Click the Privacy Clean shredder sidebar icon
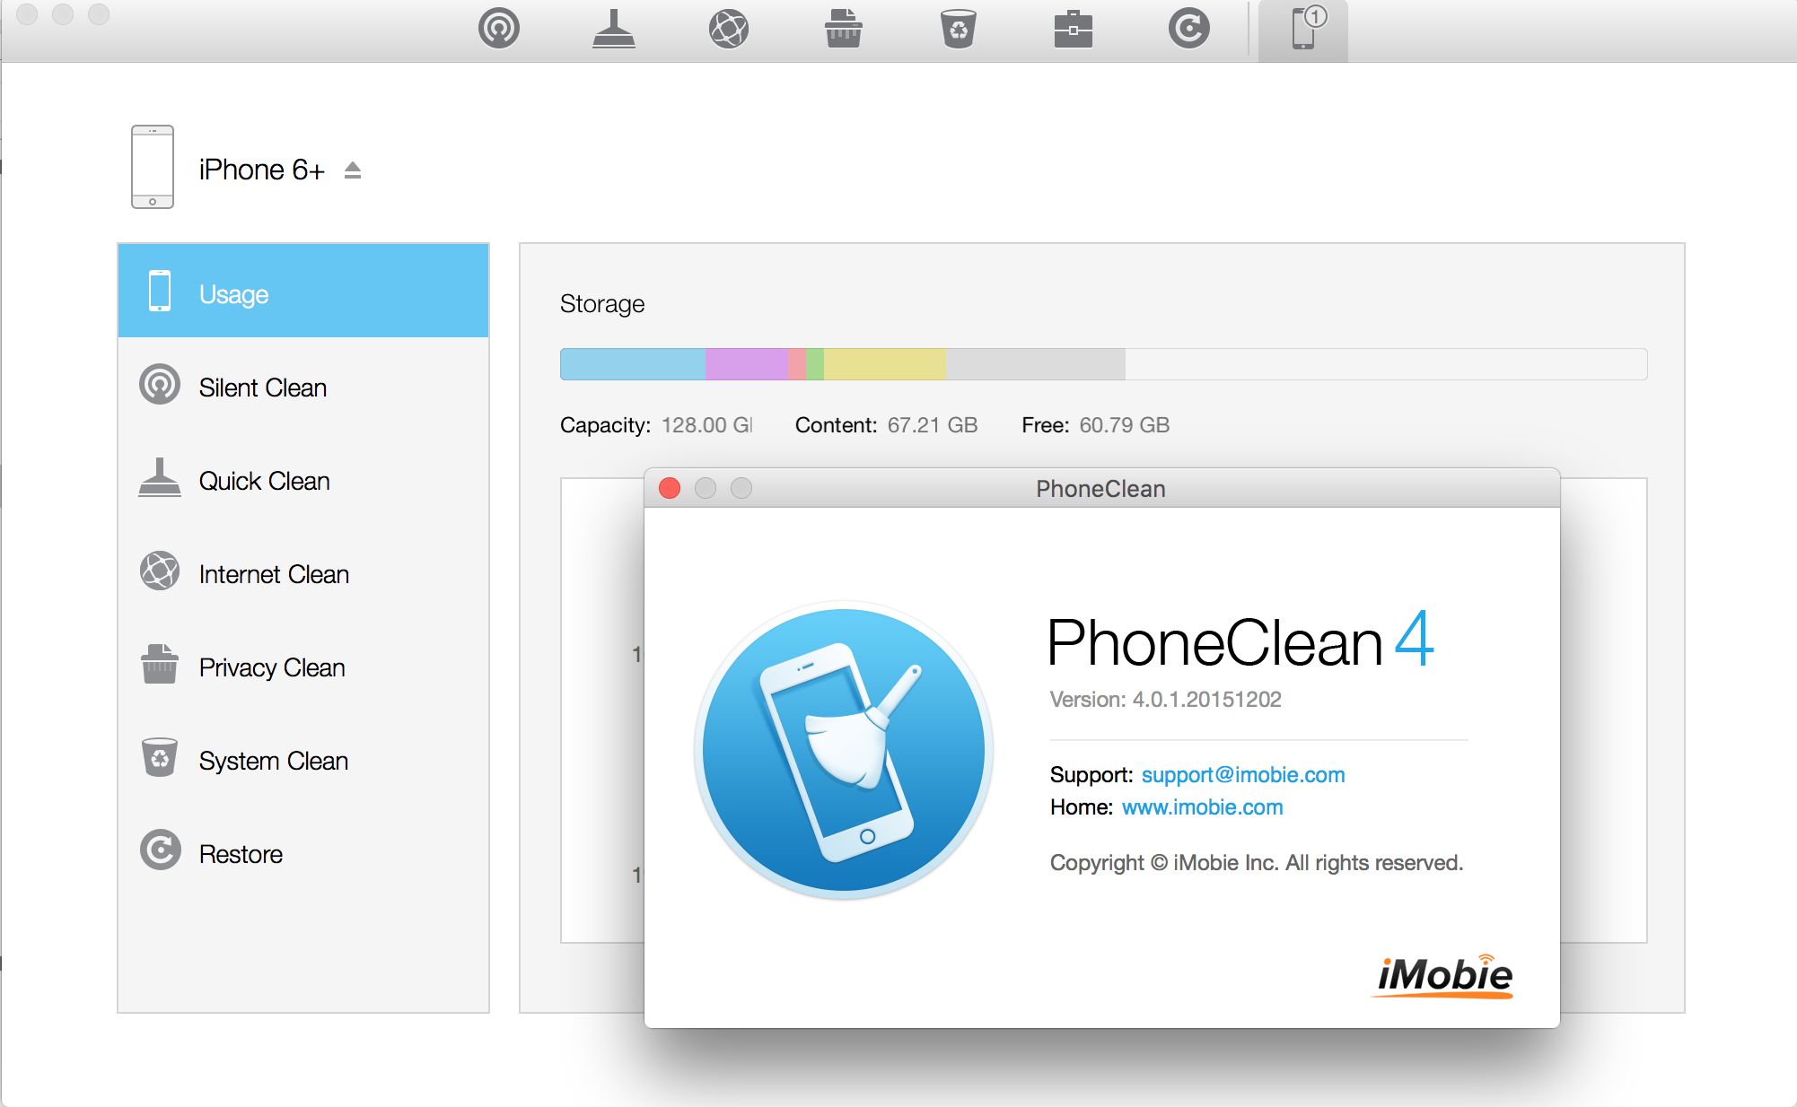1797x1107 pixels. (x=160, y=664)
